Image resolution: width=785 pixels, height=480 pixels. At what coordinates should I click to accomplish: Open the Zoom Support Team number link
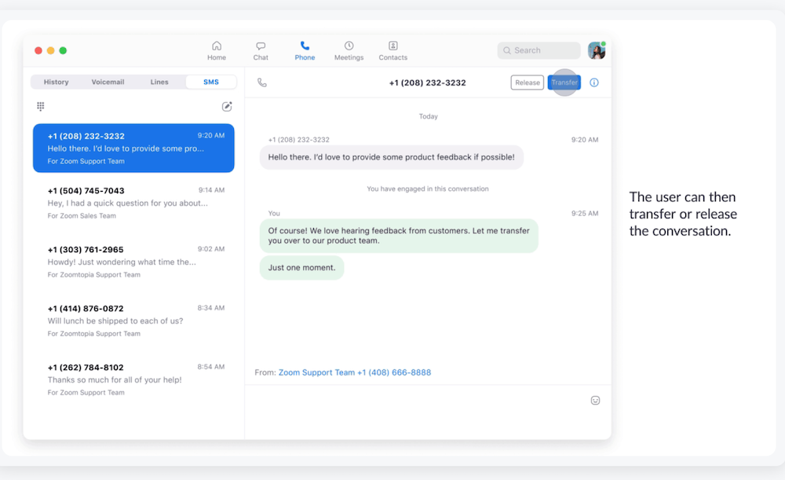click(x=355, y=372)
